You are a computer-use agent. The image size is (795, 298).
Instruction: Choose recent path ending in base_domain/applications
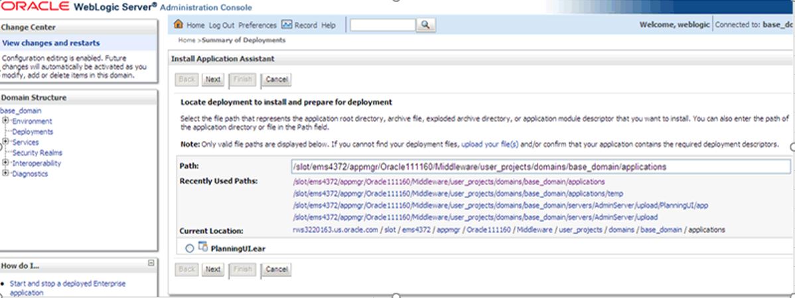449,181
